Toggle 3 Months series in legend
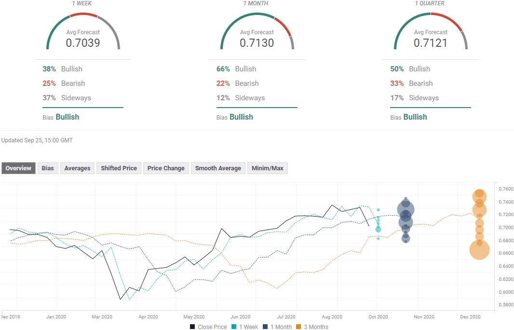 pyautogui.click(x=312, y=327)
